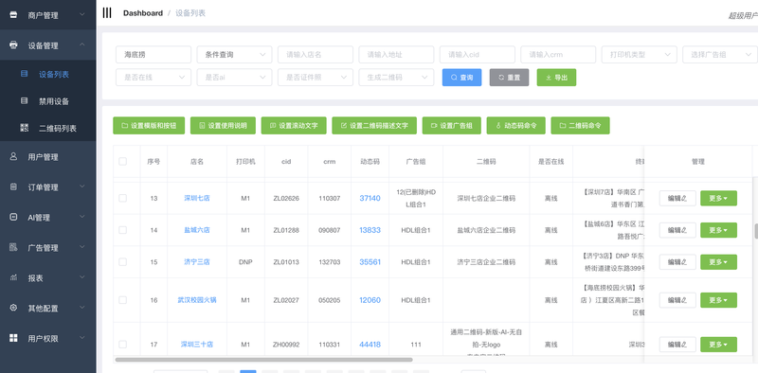Expand the 商户管理 menu
The width and height of the screenshot is (758, 373).
48,15
